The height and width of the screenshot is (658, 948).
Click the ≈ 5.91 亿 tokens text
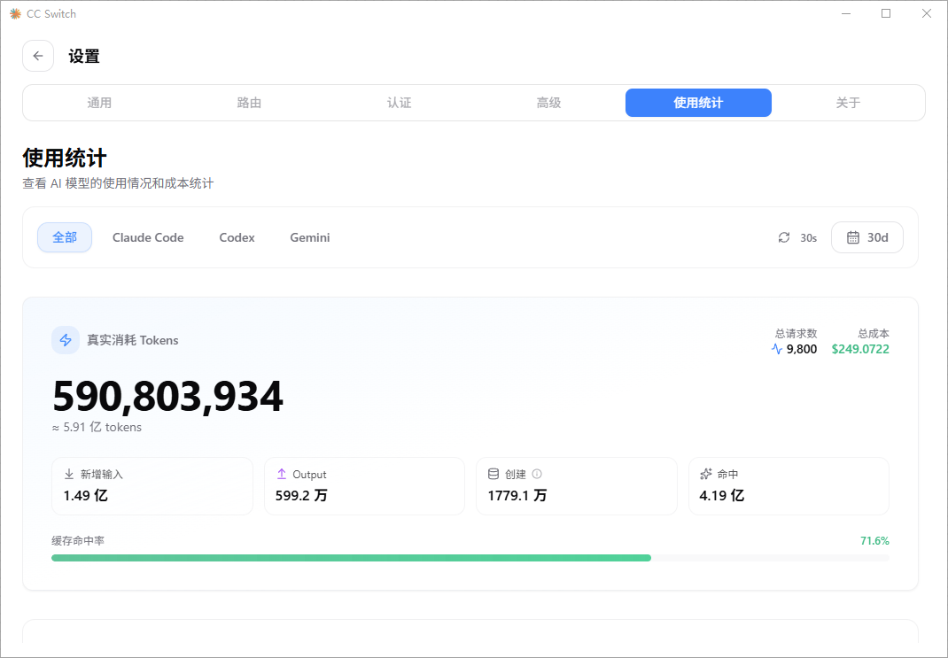click(x=97, y=427)
